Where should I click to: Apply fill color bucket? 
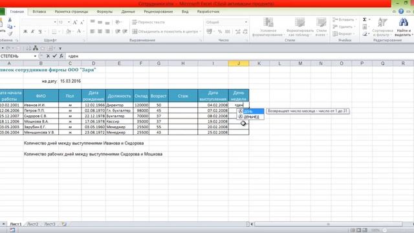click(69, 32)
